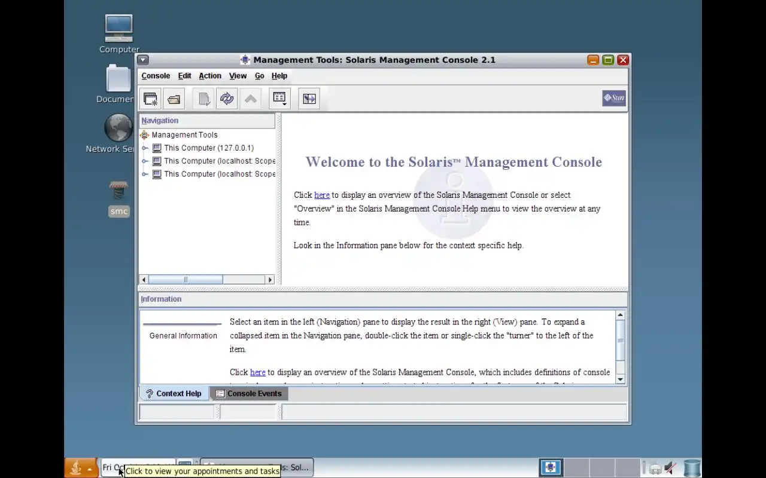Click the network status icon in the system tray

tap(655, 468)
